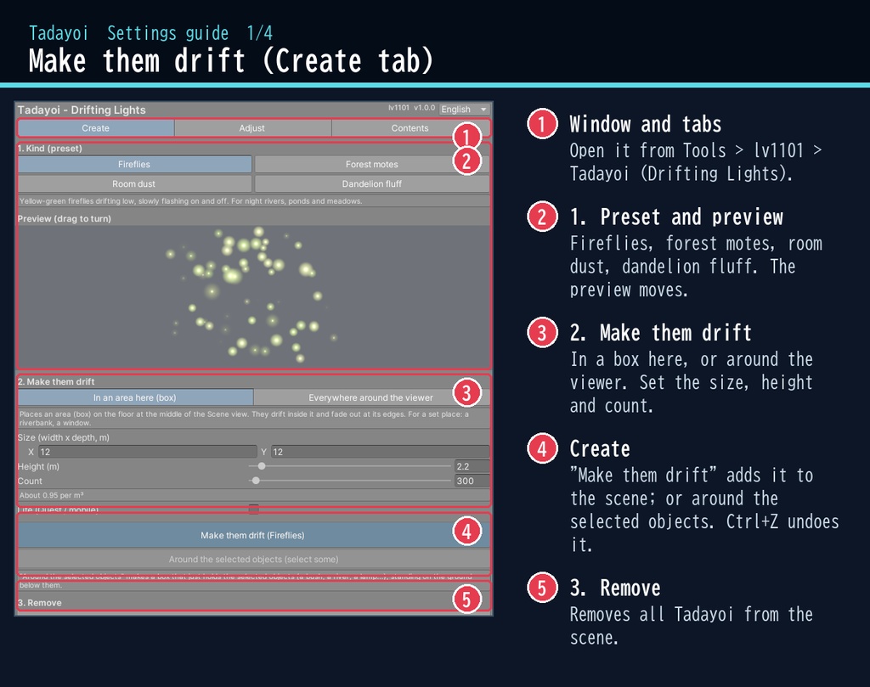
Task: Click the '2. Make them drift' panel header
Action: pos(56,381)
